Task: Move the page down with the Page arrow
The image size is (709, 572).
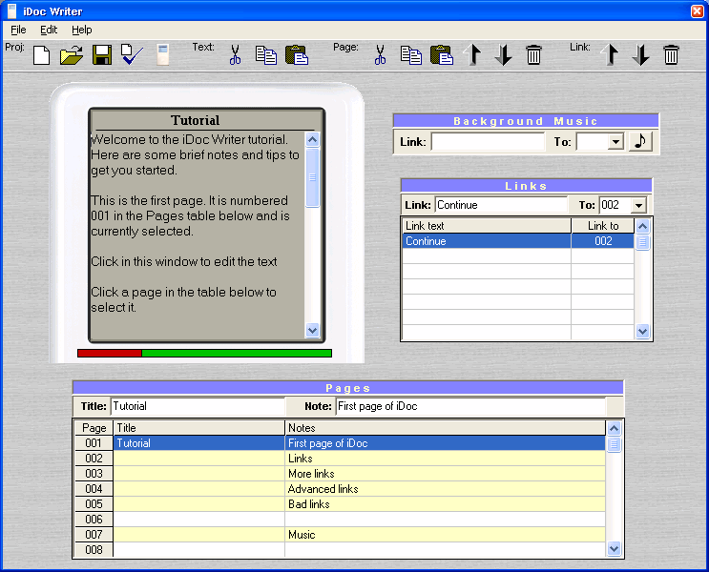Action: click(503, 55)
